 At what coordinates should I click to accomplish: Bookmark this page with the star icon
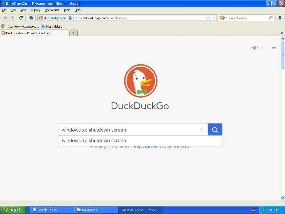tap(208, 18)
